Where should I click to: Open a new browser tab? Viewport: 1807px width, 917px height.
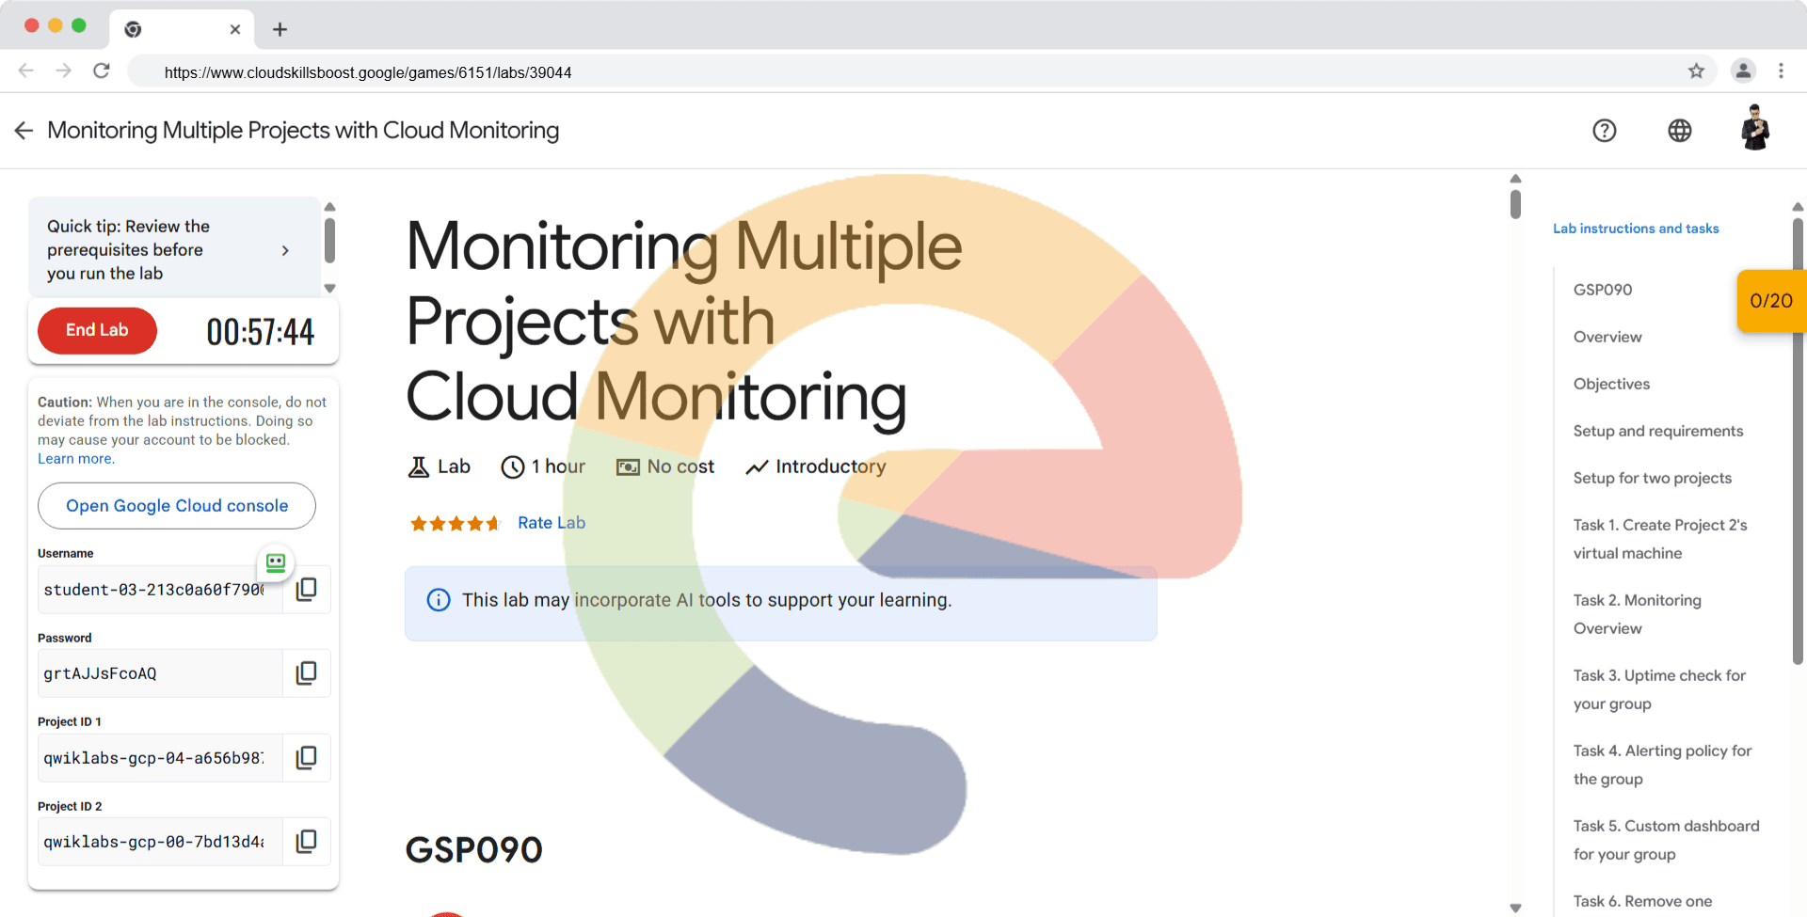pos(280,29)
